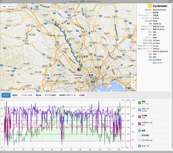This screenshot has height=153, width=173.
Task: Click the 東京 label on the map
Action: 91,76
